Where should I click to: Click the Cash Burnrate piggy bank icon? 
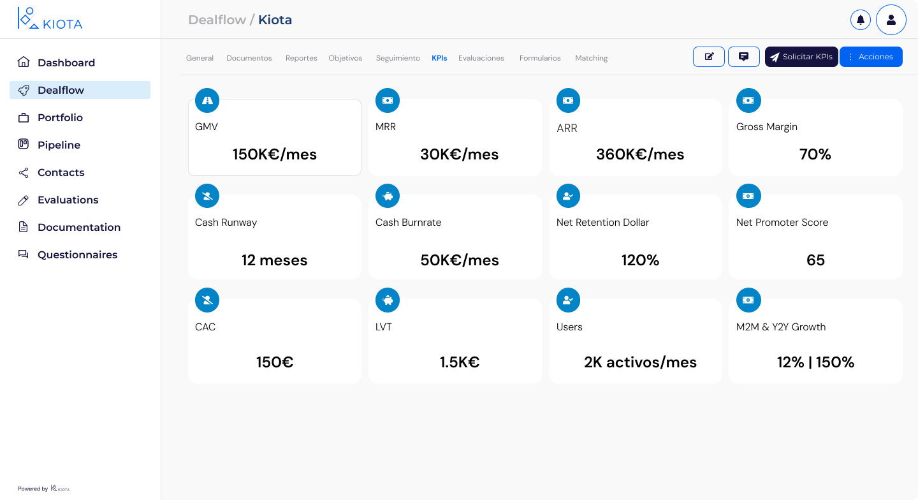click(x=388, y=196)
